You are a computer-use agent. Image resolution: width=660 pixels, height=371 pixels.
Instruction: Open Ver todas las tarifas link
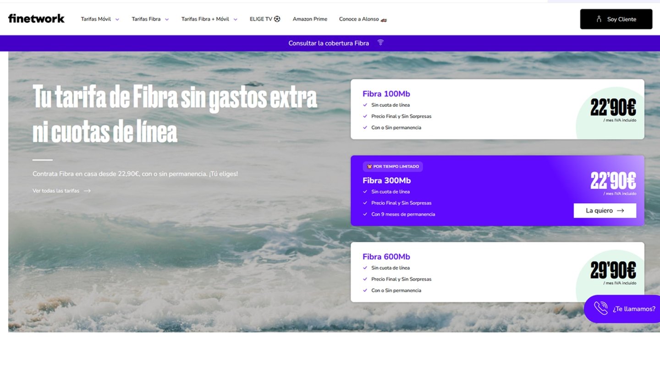[61, 191]
